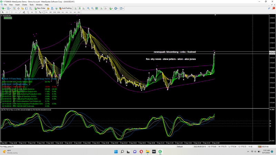Tile the chart windows

click(97, 8)
